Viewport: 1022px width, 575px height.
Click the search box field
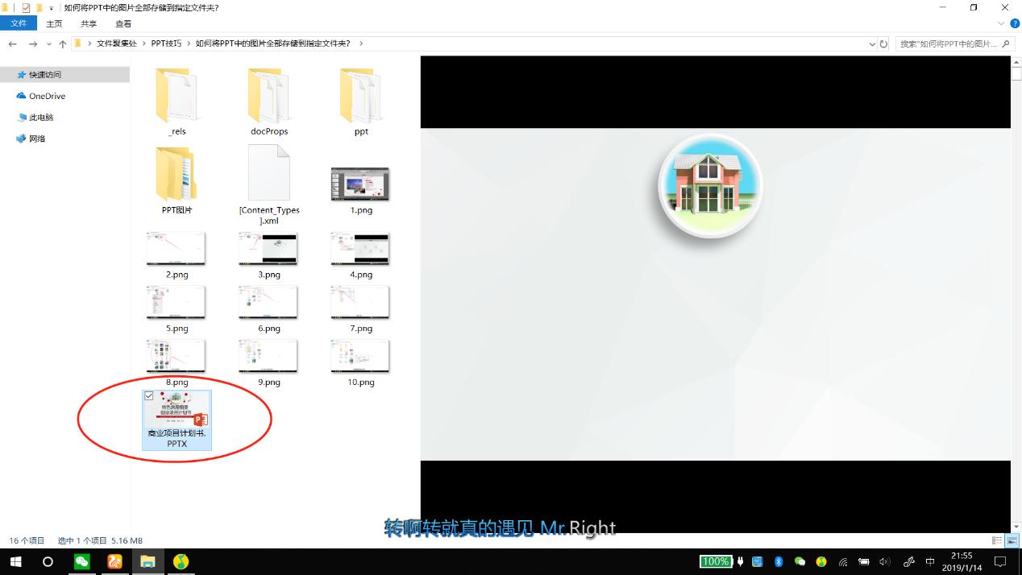[x=954, y=43]
